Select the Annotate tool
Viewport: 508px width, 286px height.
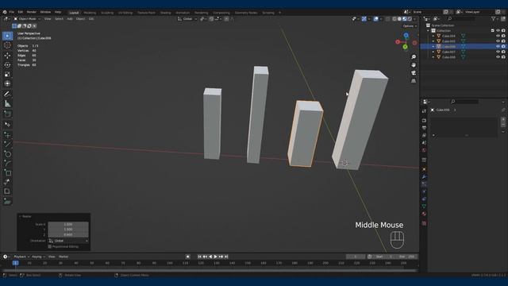(7, 94)
